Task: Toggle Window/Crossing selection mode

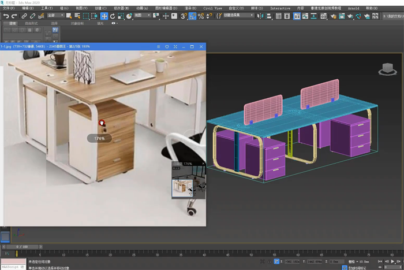Action: (x=94, y=16)
